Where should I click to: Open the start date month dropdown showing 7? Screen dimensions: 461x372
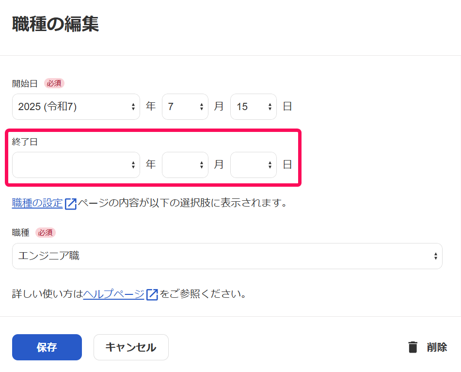tap(185, 106)
